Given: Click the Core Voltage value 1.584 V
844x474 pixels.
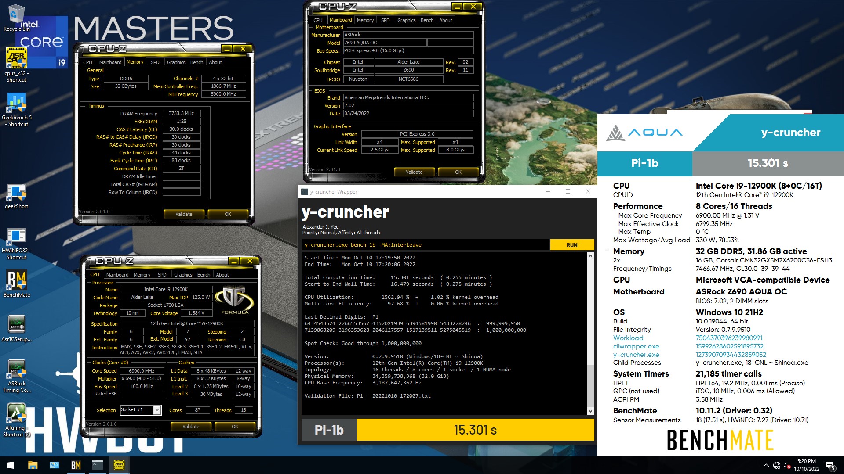Looking at the screenshot, I should 196,313.
